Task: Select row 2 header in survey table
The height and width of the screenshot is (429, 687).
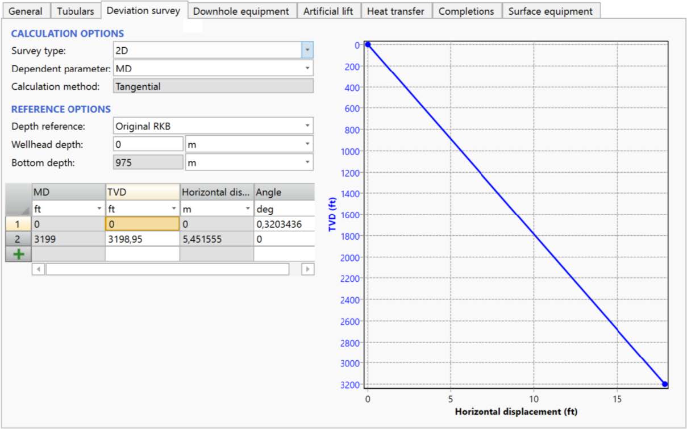Action: pos(18,239)
